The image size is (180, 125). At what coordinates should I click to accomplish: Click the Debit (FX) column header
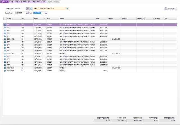pyautogui.click(x=128, y=19)
